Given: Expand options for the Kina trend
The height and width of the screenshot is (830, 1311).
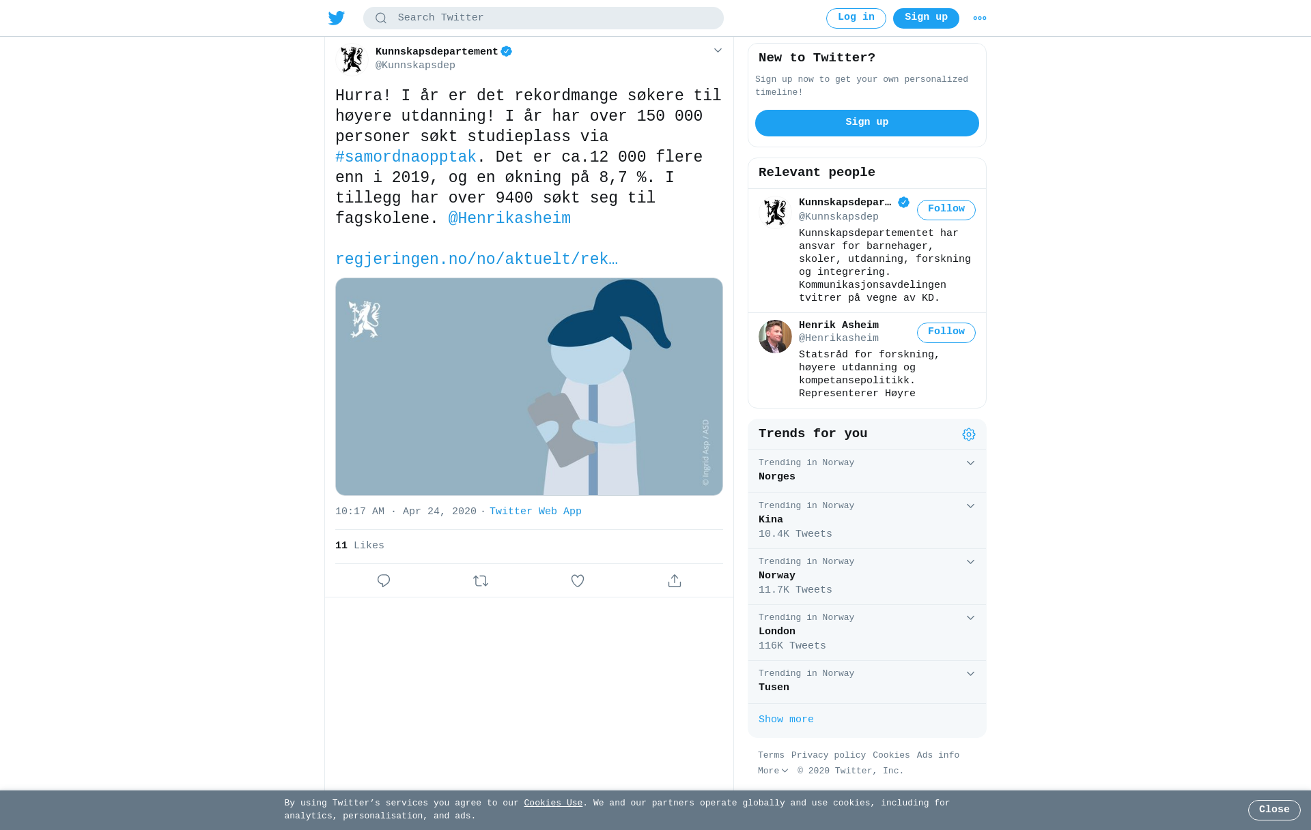Looking at the screenshot, I should (x=970, y=506).
